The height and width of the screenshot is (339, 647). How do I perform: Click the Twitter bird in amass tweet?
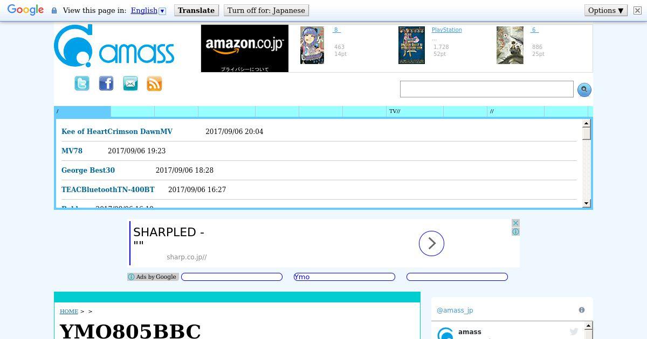[574, 332]
